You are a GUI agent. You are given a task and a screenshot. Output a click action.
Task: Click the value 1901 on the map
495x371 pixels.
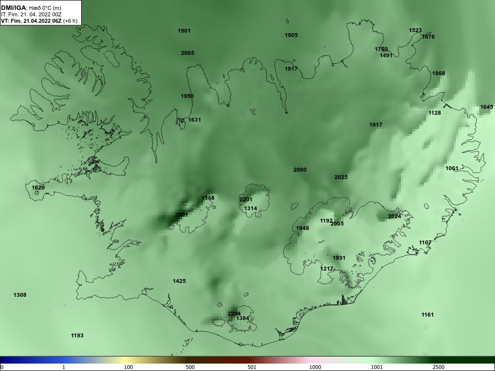[184, 31]
